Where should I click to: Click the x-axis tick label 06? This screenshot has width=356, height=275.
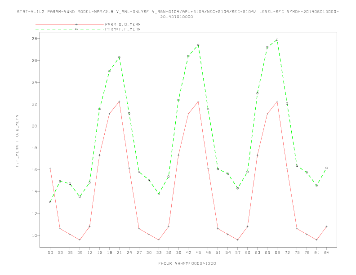click(x=70, y=253)
